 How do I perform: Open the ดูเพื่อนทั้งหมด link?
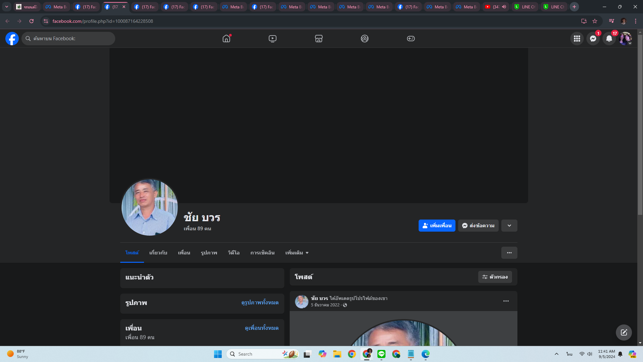[x=262, y=328]
